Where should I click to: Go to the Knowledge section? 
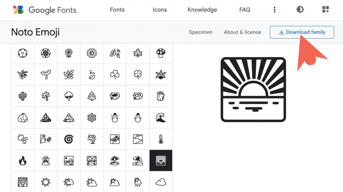click(x=202, y=10)
